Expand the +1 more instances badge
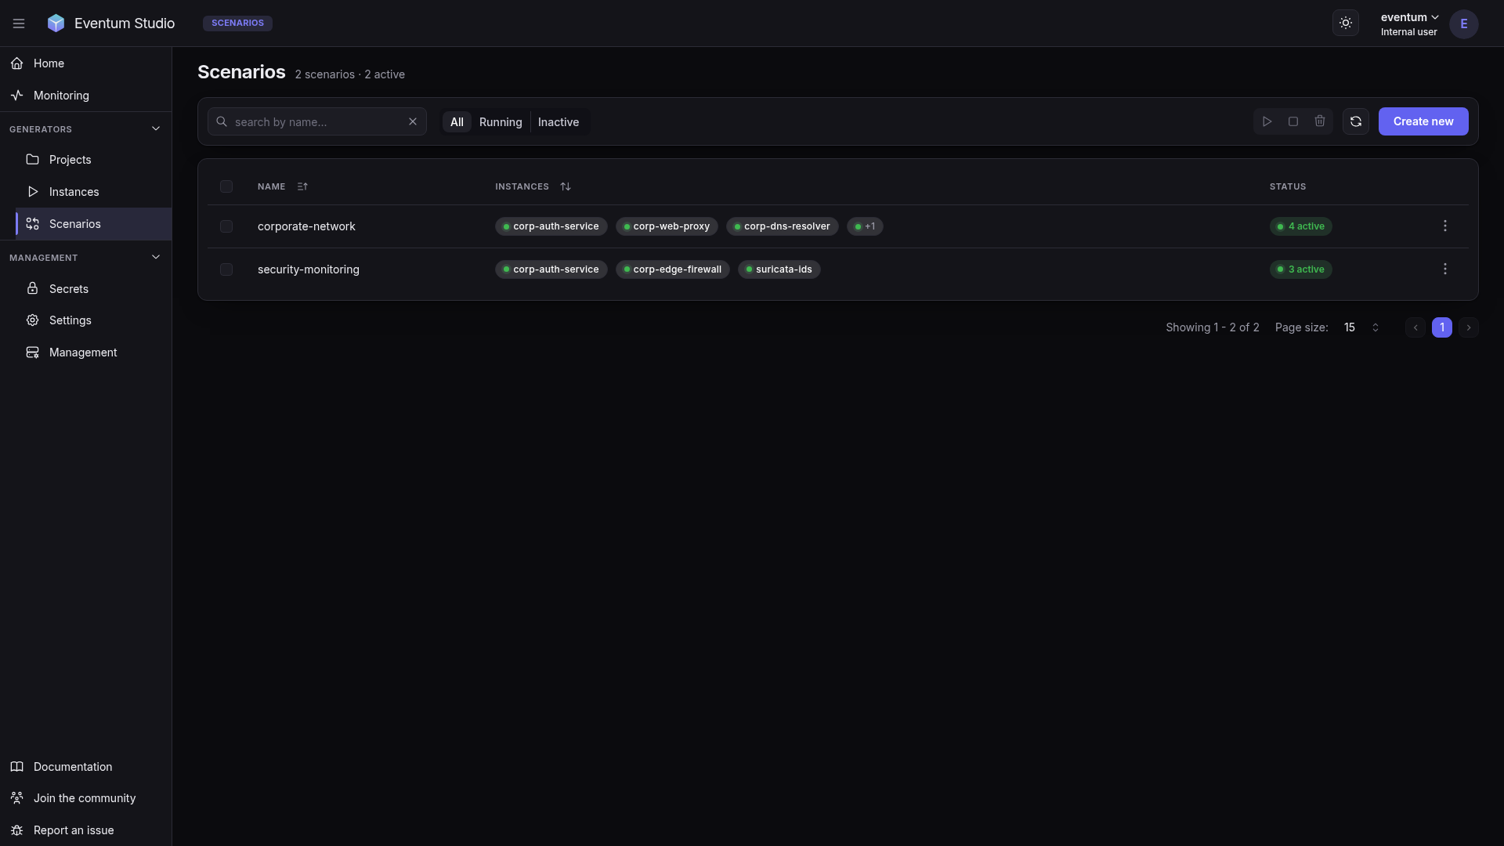Screen dimensions: 1504x846 865,226
